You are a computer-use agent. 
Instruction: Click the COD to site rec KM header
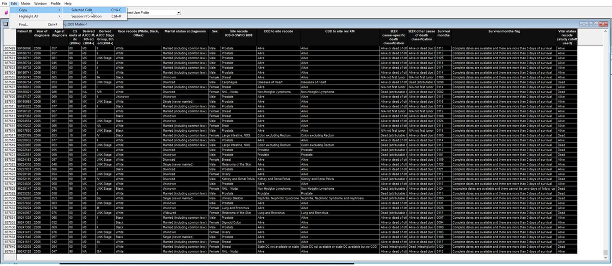(341, 38)
